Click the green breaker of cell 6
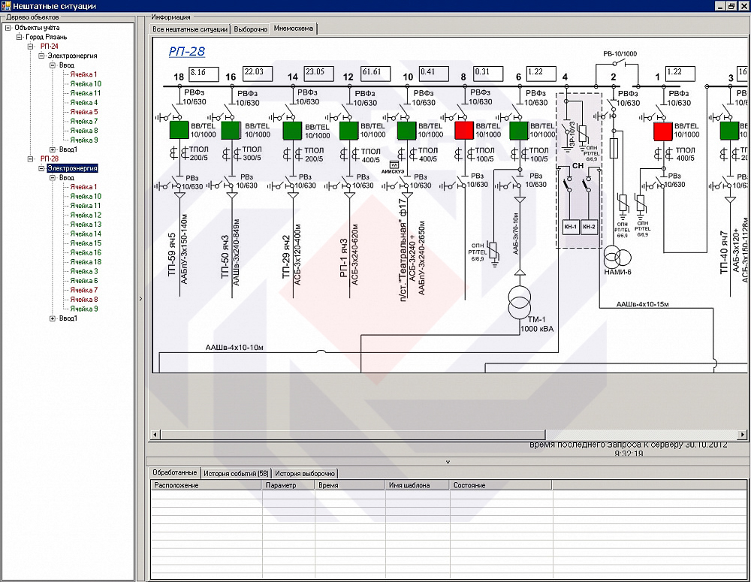 point(519,130)
